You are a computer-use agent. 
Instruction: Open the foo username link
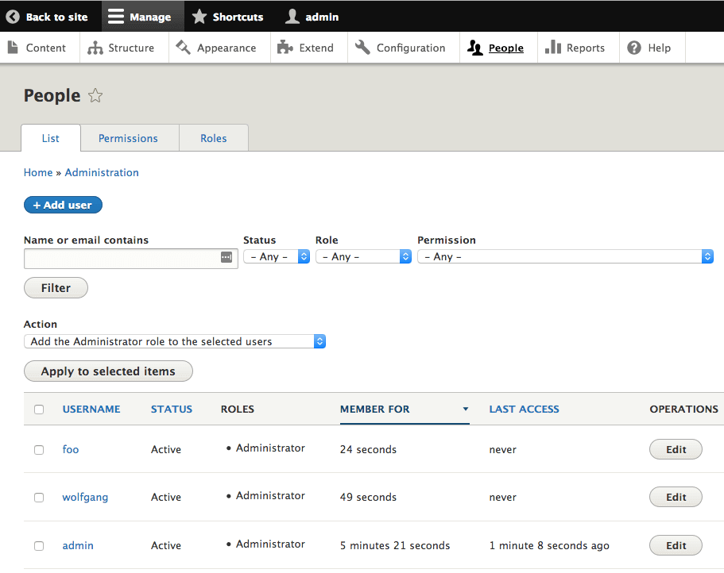tap(71, 449)
